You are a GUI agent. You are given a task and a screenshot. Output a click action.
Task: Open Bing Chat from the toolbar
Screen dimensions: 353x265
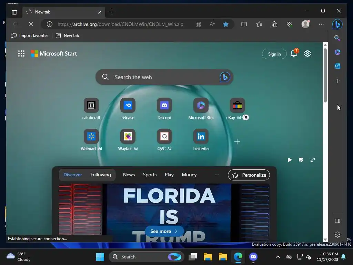[337, 24]
